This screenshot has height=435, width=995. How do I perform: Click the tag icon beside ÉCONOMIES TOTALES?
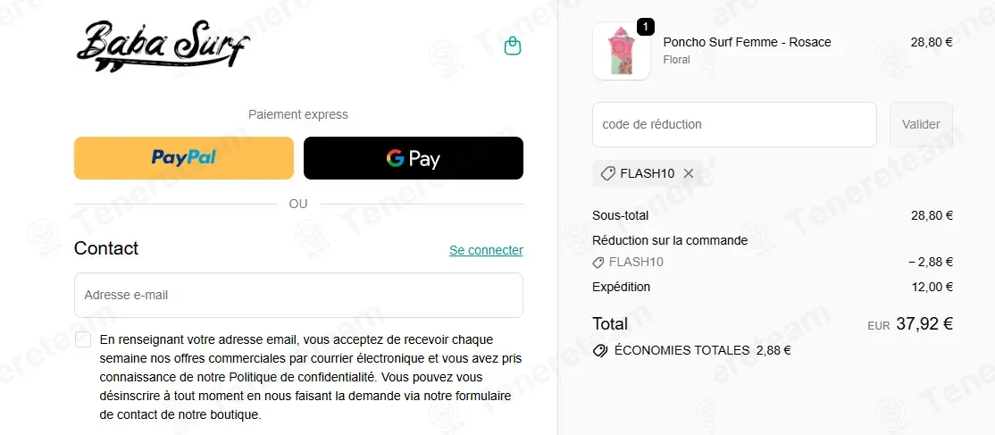pos(599,350)
